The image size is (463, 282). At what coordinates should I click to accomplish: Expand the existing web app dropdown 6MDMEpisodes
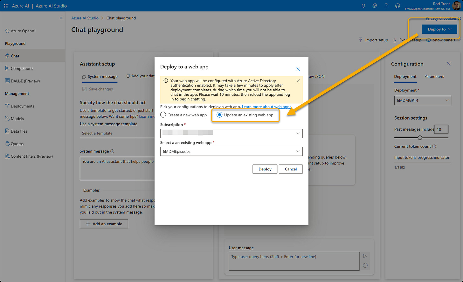click(231, 151)
